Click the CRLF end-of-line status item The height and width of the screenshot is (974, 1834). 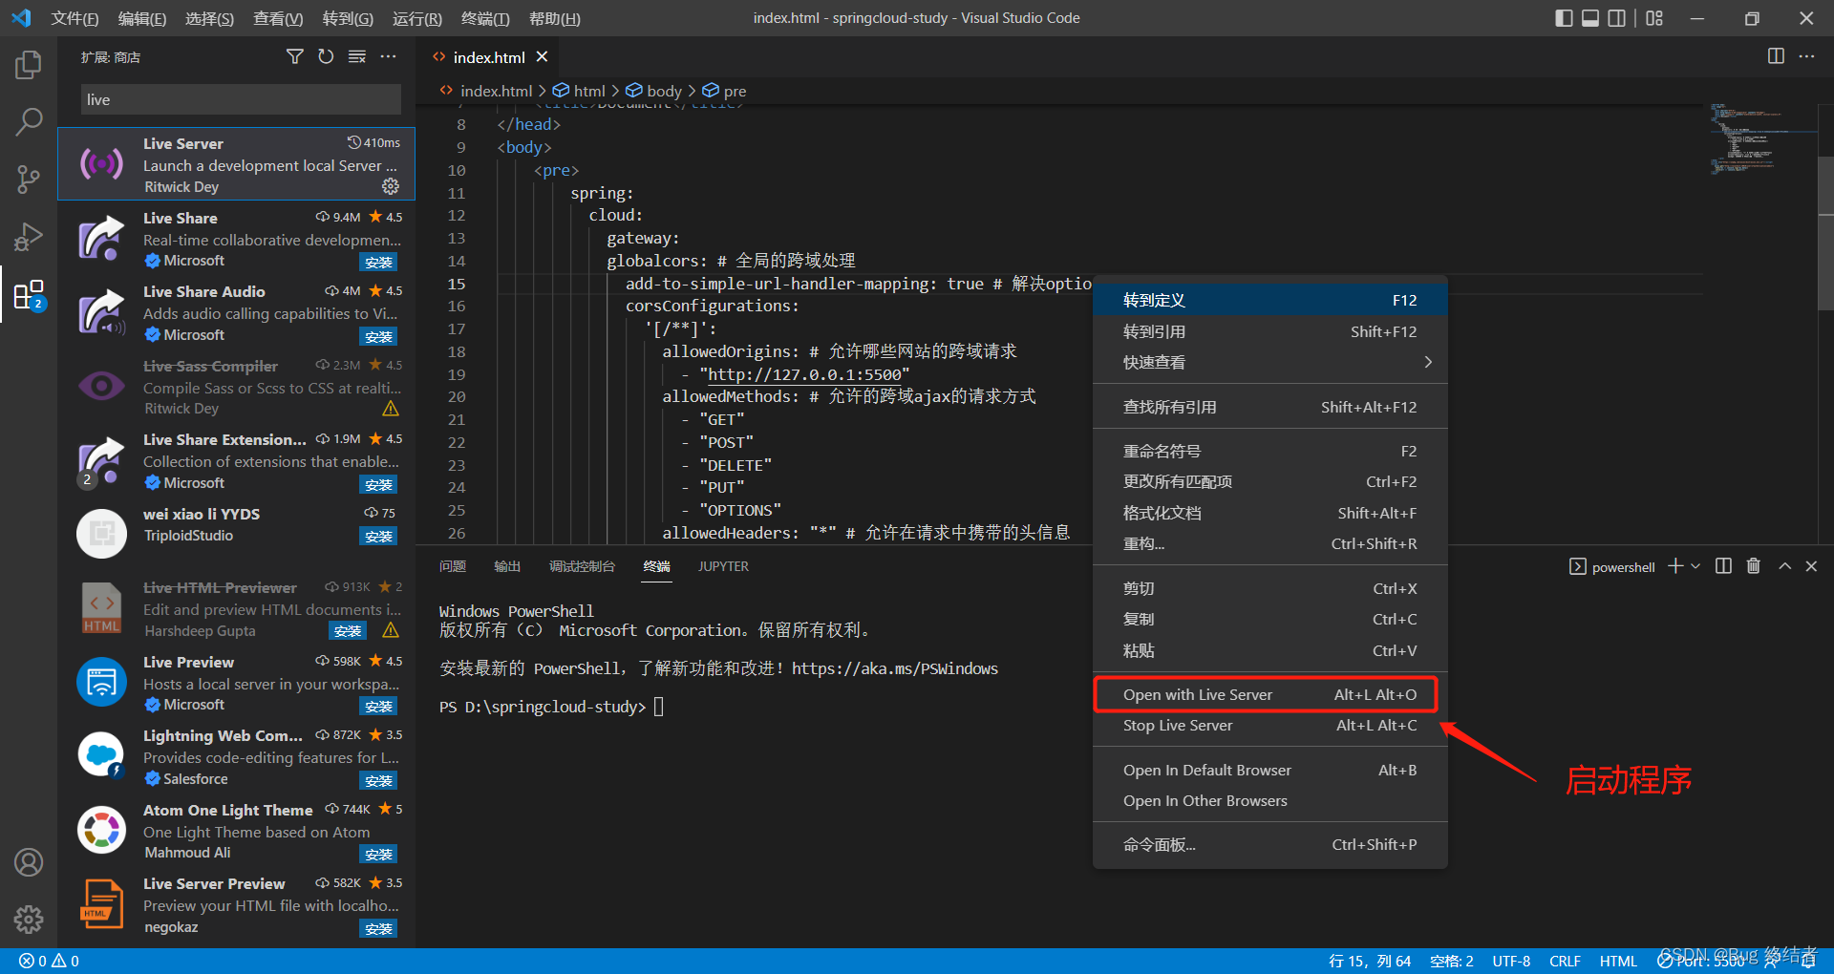(1565, 962)
